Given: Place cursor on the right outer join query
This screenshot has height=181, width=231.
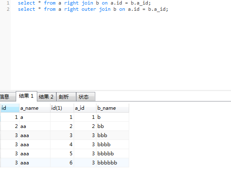Looking at the screenshot, I should (93, 9).
